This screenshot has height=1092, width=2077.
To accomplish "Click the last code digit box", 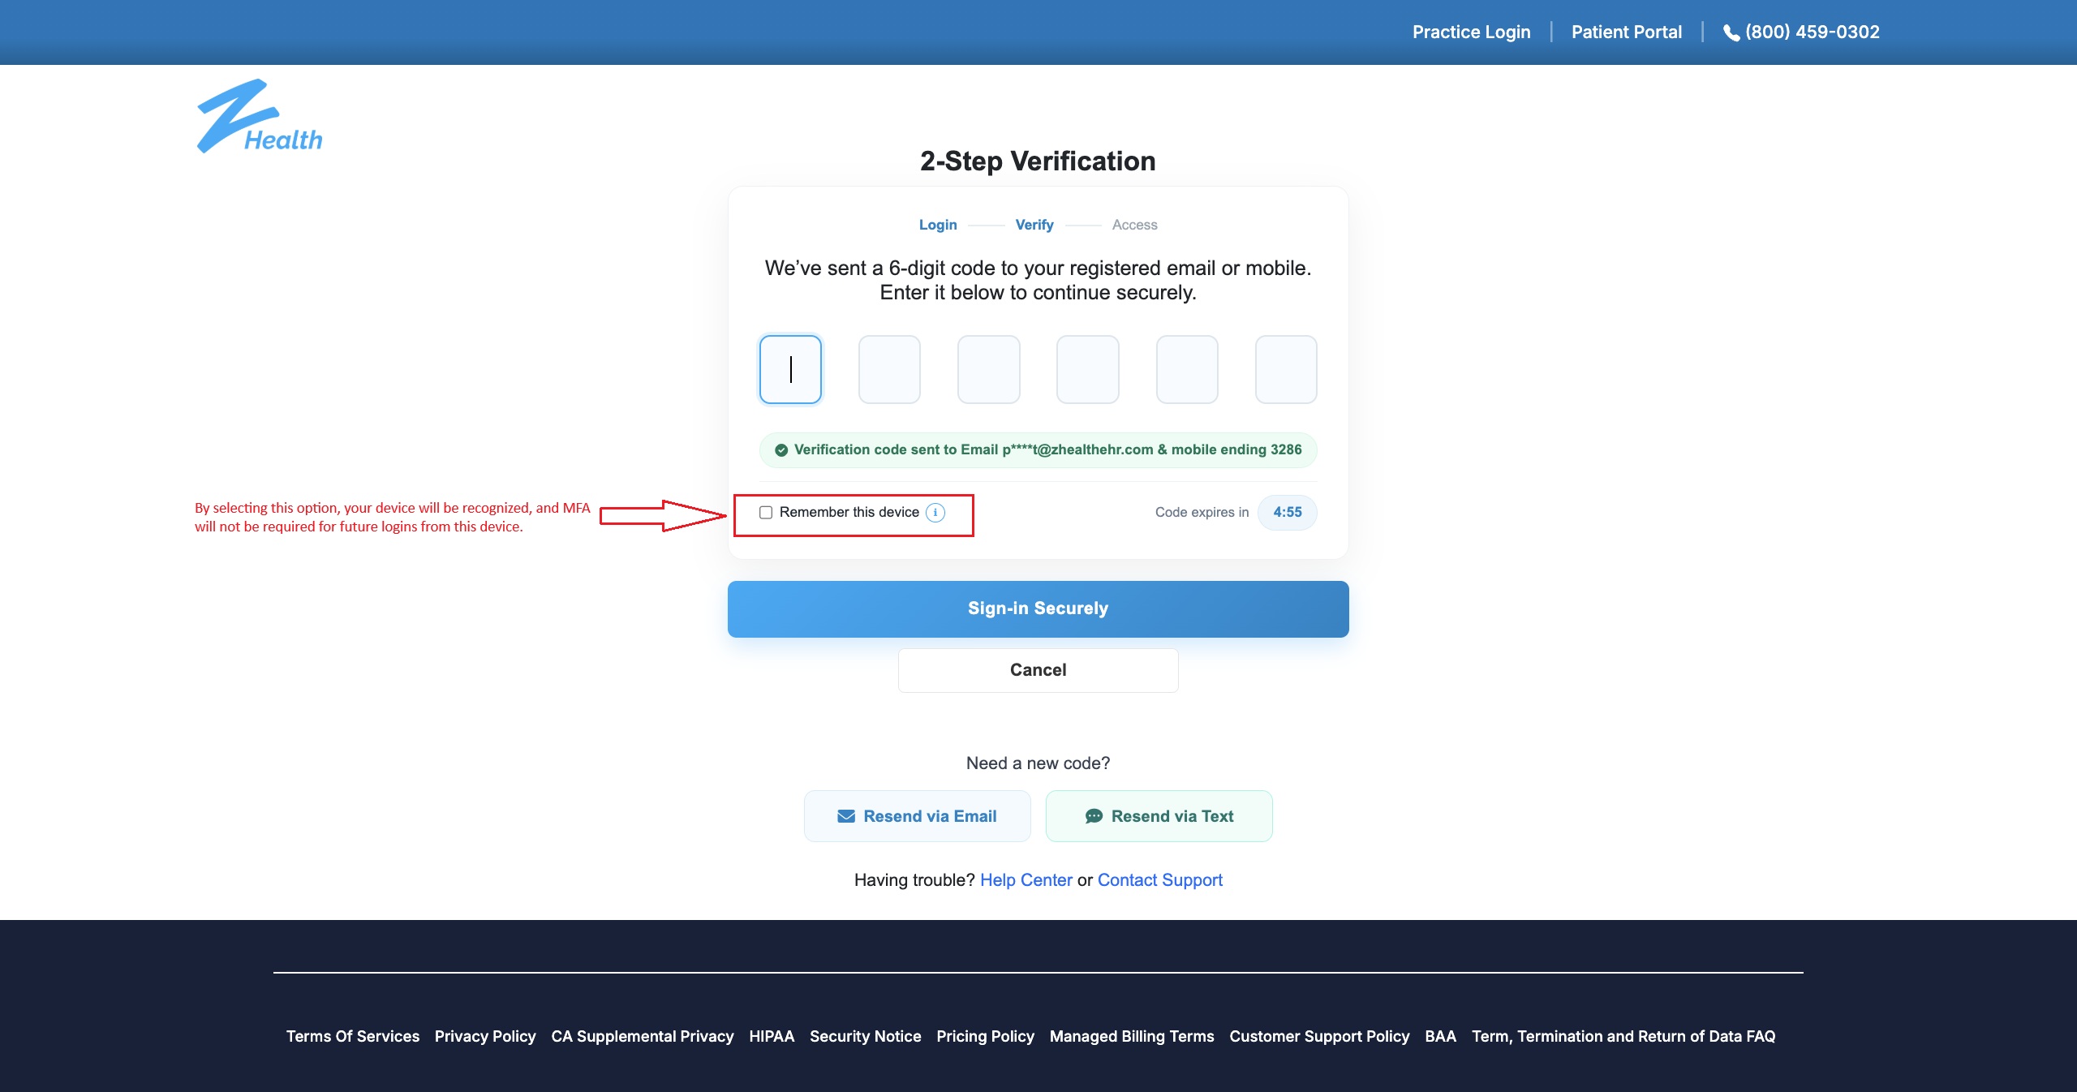I will click(x=1285, y=370).
